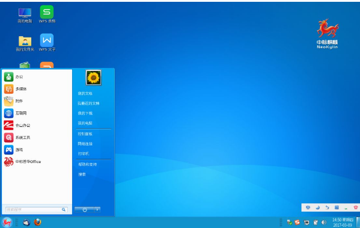Open the sound volume tray icon
The image size is (360, 228).
coord(324,222)
